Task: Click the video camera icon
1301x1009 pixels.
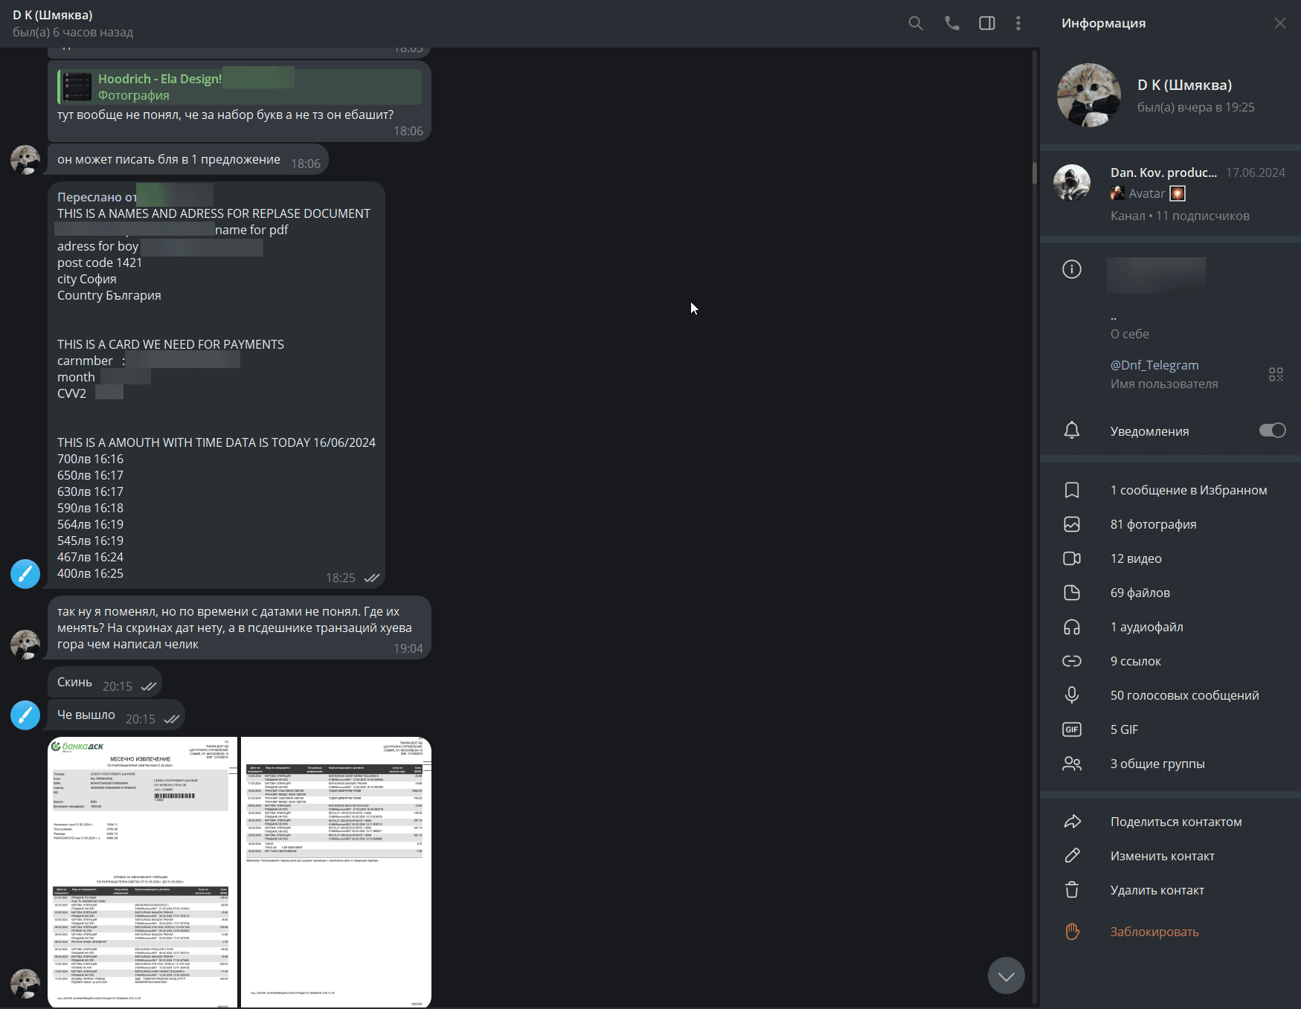Action: (1072, 558)
